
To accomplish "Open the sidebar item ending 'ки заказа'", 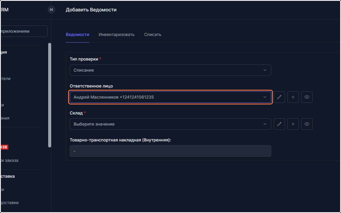I will point(10,160).
